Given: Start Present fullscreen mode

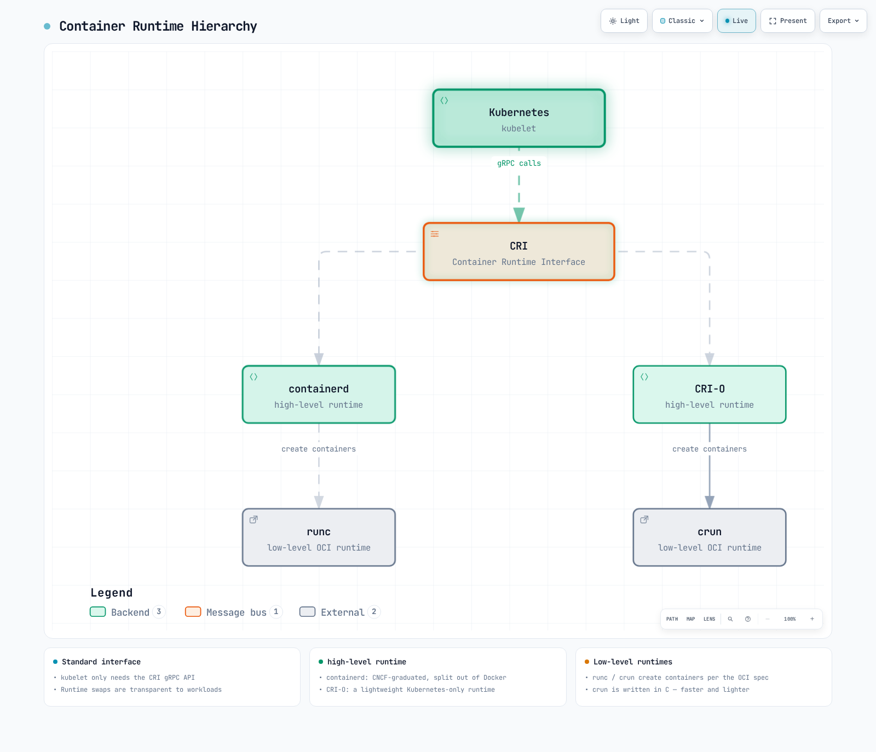Looking at the screenshot, I should (788, 21).
